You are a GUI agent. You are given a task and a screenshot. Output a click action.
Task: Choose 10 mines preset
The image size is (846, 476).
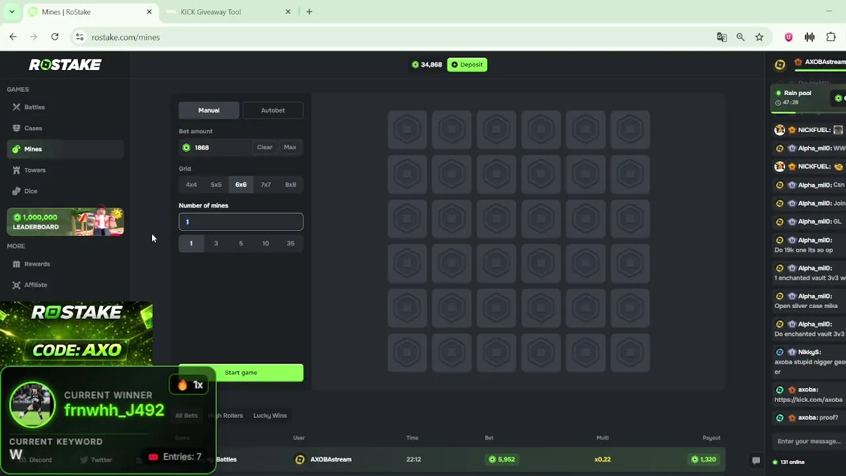tap(266, 243)
